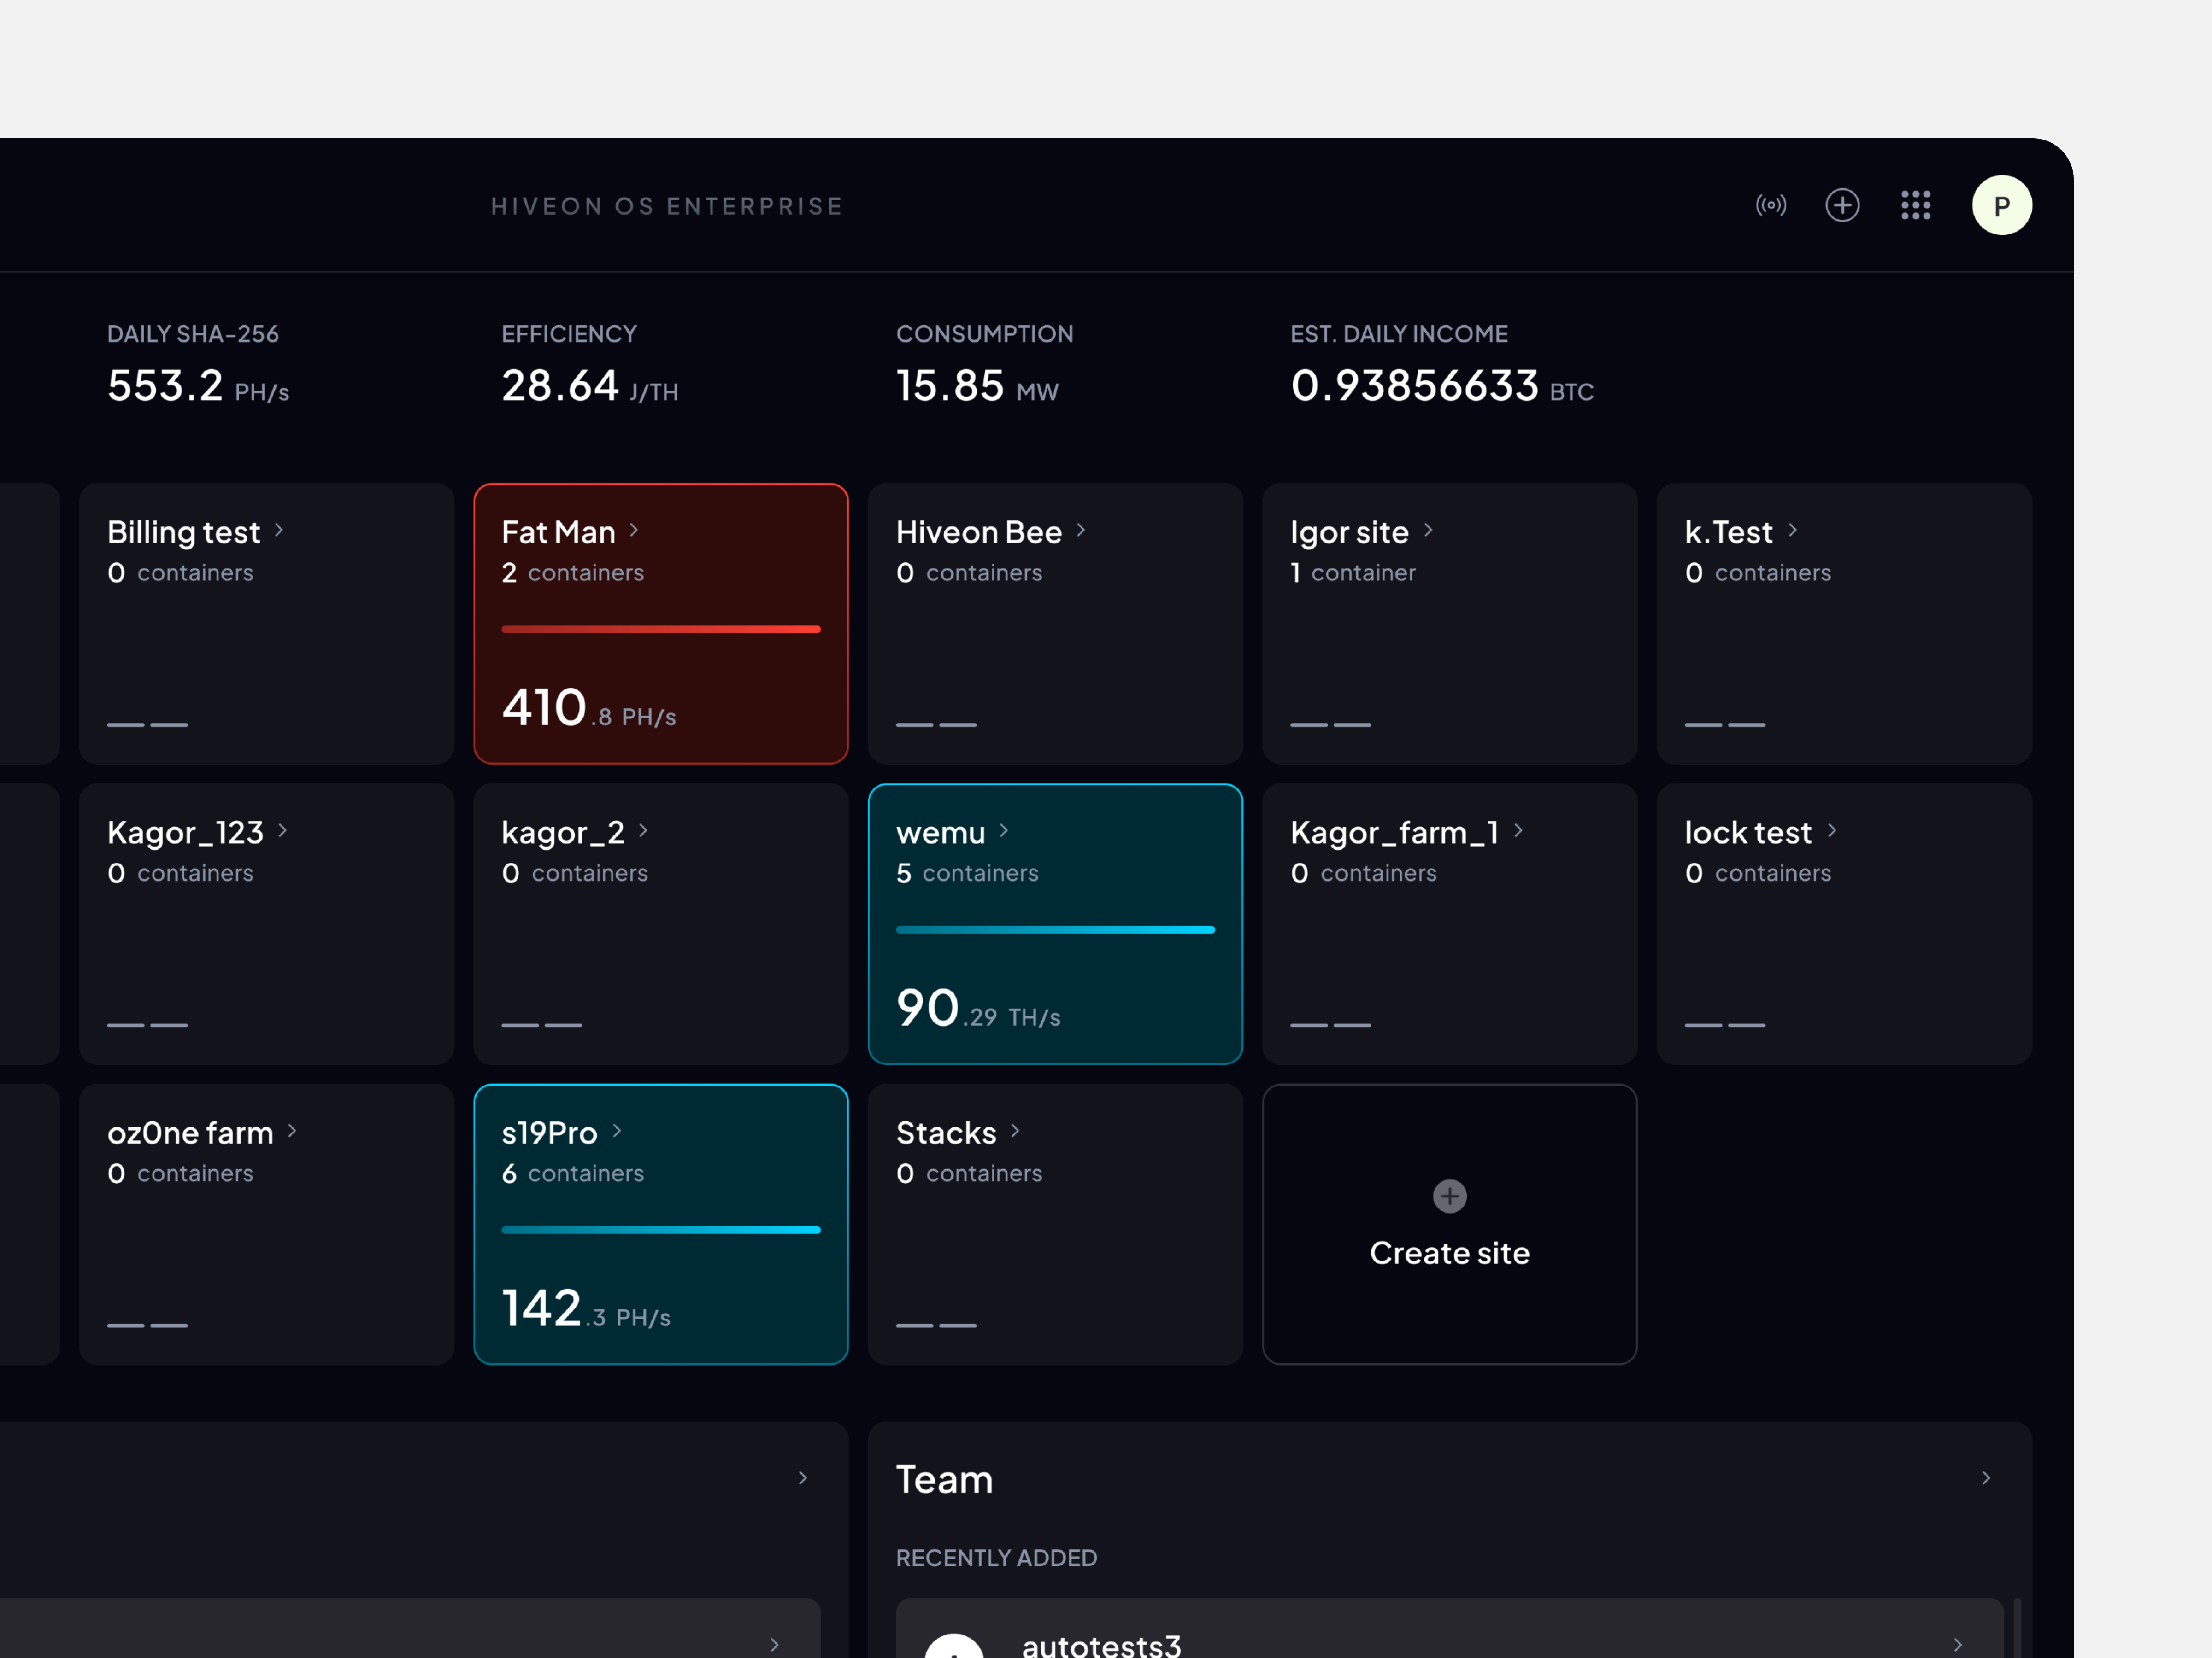Click the plus icon in the top bar
This screenshot has height=1658, width=2212.
[1843, 205]
